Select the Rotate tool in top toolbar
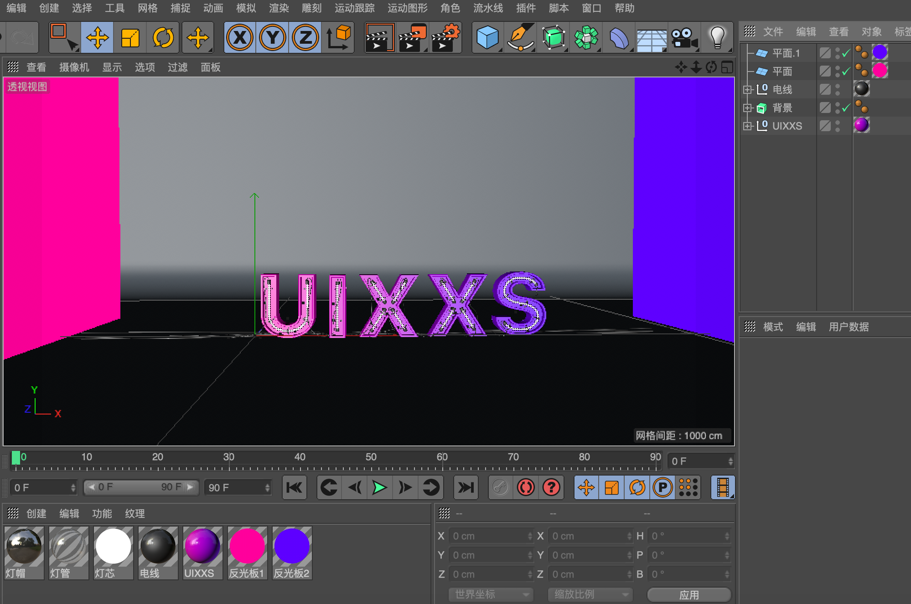The image size is (911, 604). [x=163, y=38]
